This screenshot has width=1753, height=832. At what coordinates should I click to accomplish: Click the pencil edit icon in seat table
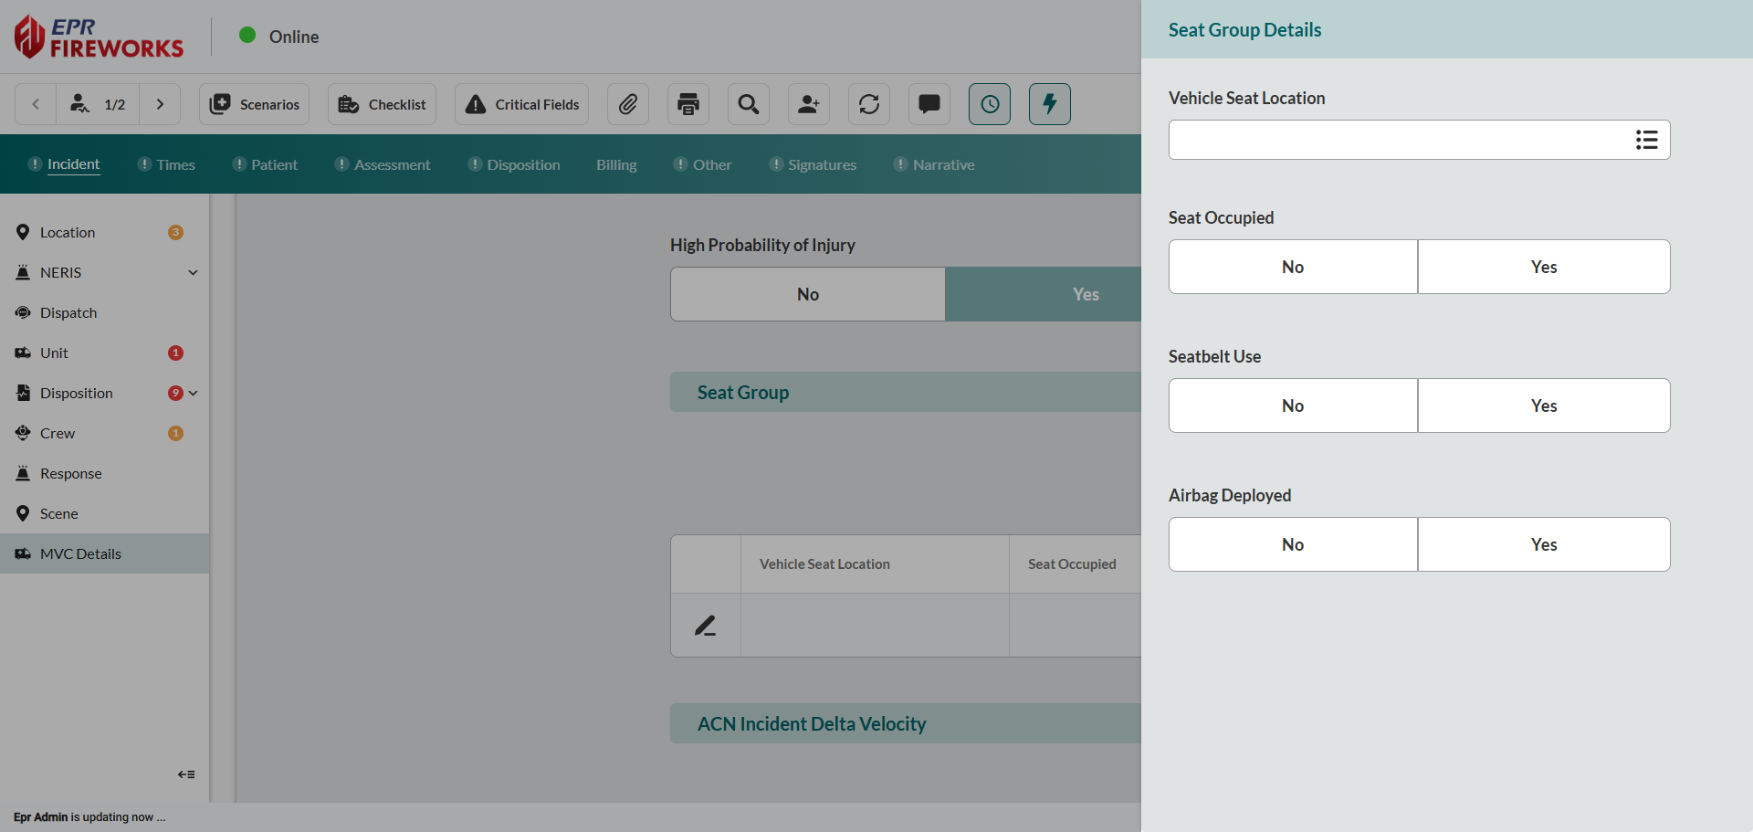click(x=705, y=626)
